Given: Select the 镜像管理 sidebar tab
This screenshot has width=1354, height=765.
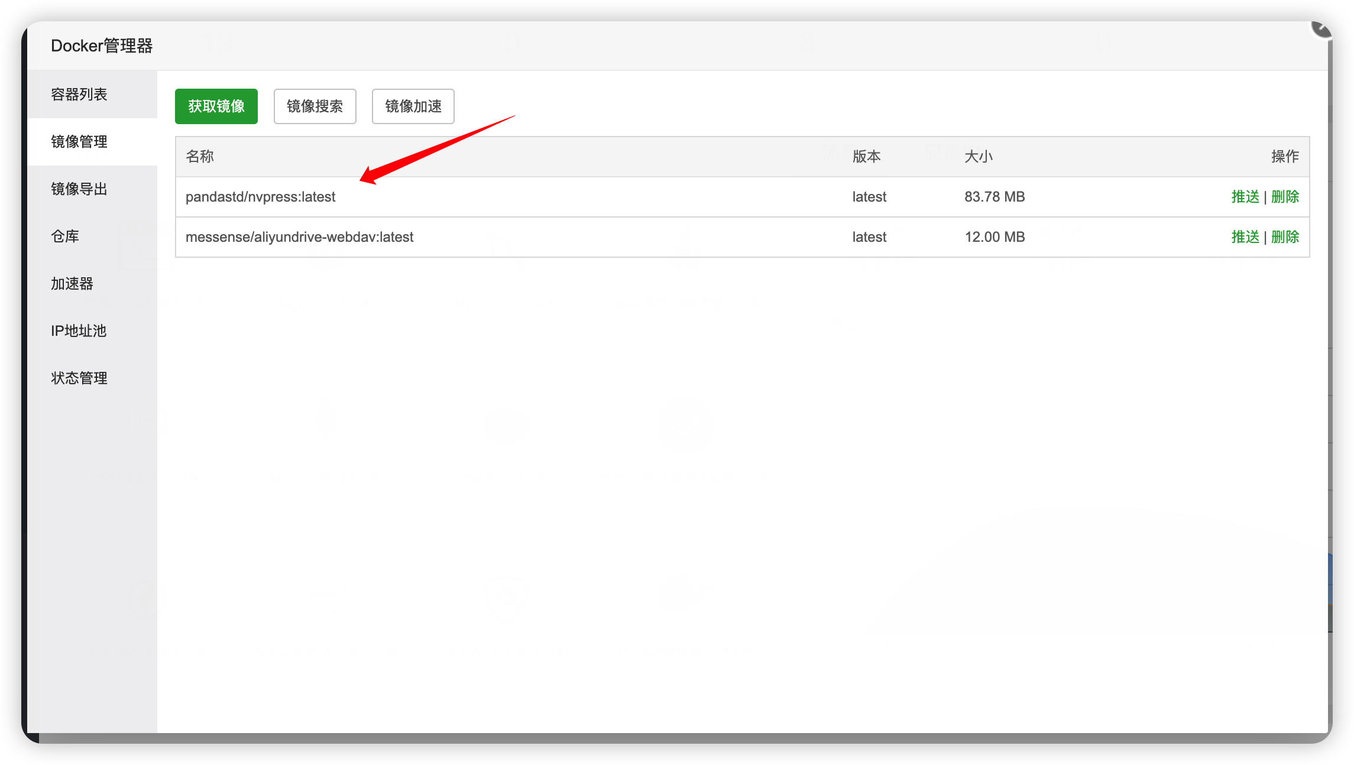Looking at the screenshot, I should tap(79, 142).
